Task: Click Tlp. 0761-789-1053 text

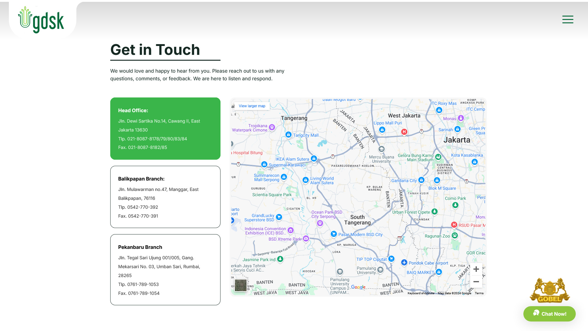Action: pyautogui.click(x=138, y=284)
